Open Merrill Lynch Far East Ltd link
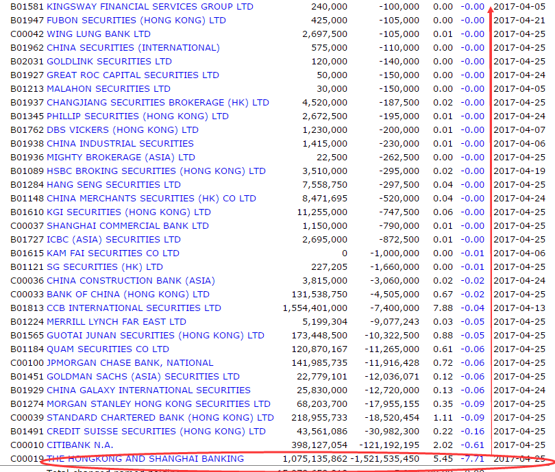Viewport: 555px width, 472px height. pos(116,321)
